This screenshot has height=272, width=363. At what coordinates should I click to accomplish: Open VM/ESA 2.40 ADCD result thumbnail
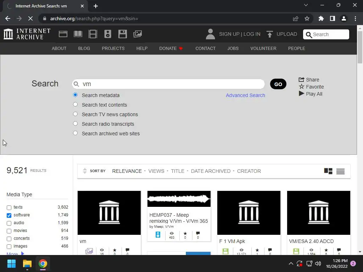319,213
